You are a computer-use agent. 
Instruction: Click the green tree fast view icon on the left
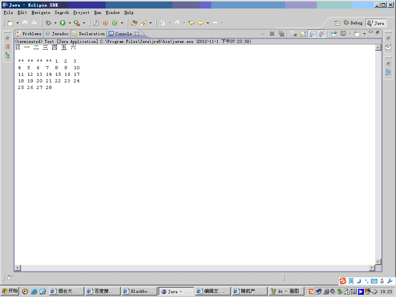(x=8, y=56)
